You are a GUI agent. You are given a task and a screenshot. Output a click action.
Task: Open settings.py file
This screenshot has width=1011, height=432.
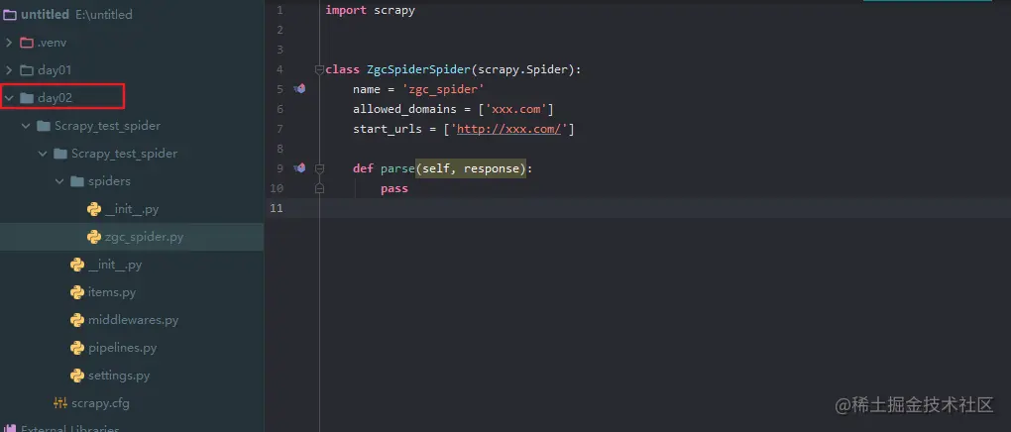[x=119, y=376]
